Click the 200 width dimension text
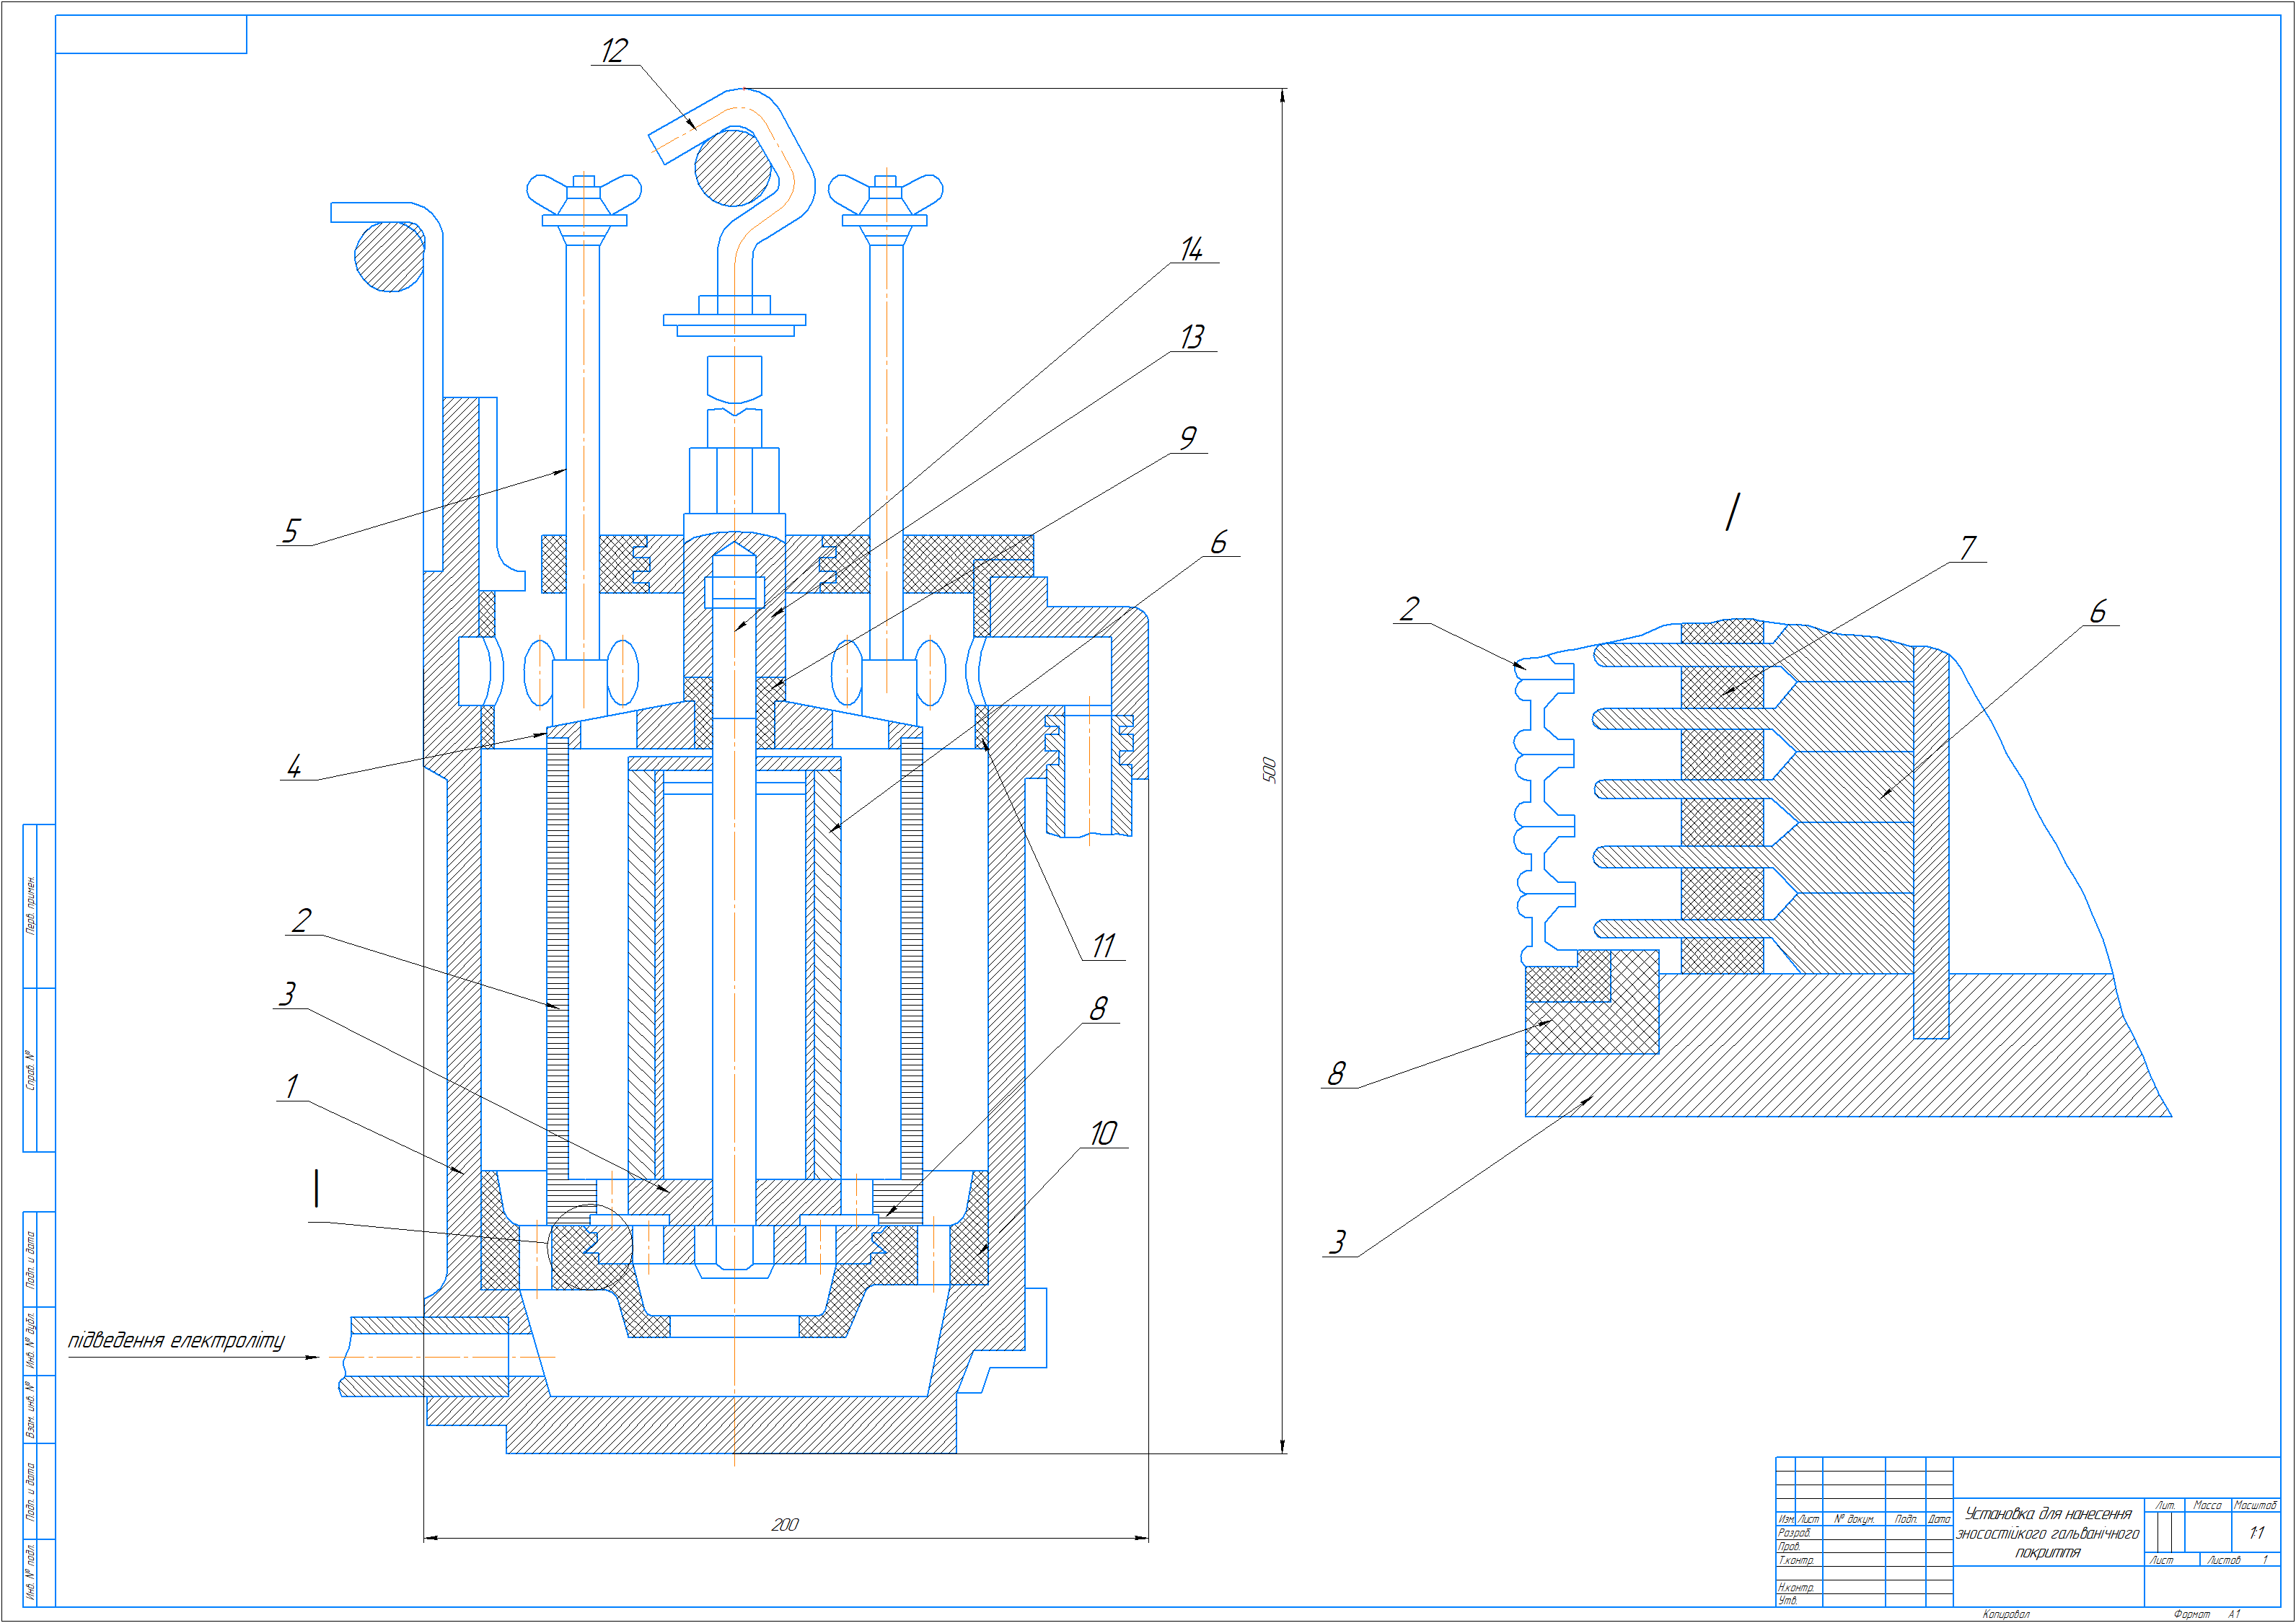The image size is (2296, 1623). [x=785, y=1525]
